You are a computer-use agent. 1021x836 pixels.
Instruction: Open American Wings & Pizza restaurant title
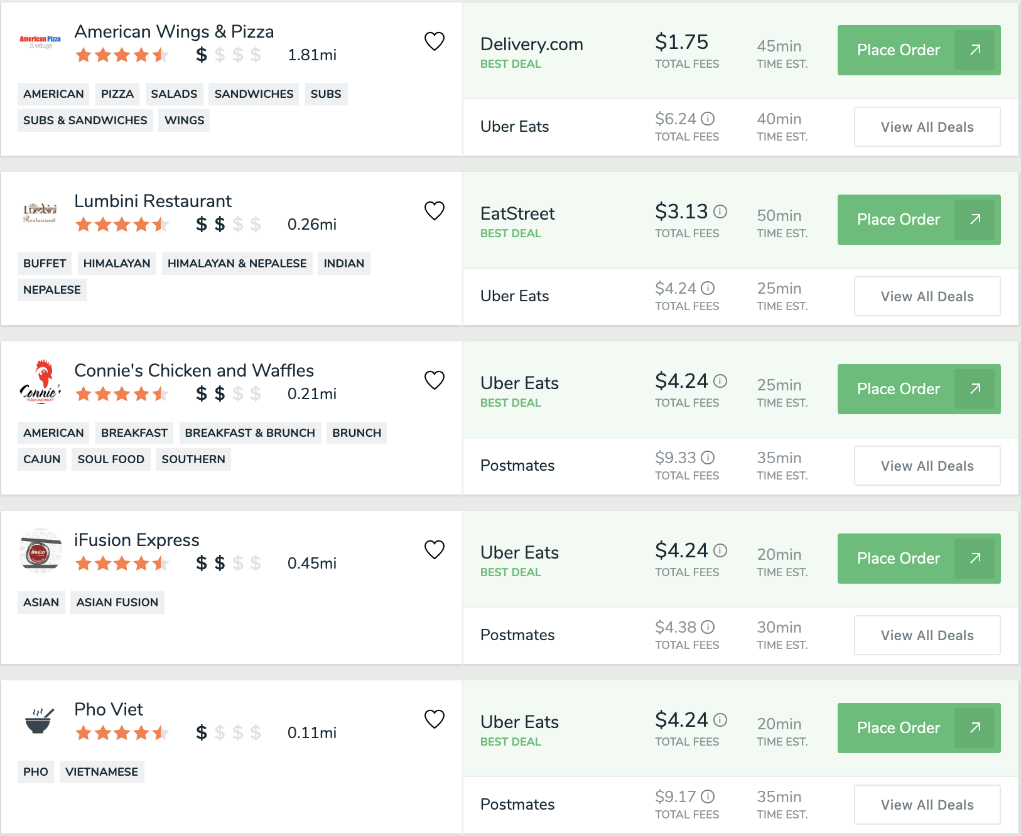point(174,31)
